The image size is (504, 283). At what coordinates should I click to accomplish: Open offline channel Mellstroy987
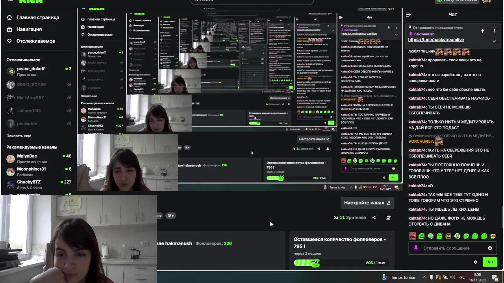click(39, 97)
